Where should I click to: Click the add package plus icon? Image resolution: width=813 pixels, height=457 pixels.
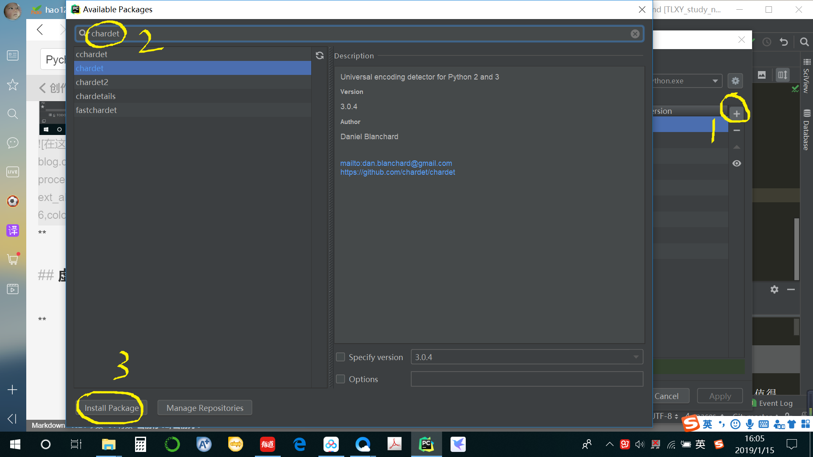[x=736, y=114]
